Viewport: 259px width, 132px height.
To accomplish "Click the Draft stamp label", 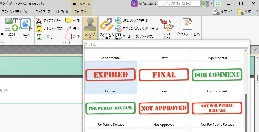I will click(x=164, y=58).
